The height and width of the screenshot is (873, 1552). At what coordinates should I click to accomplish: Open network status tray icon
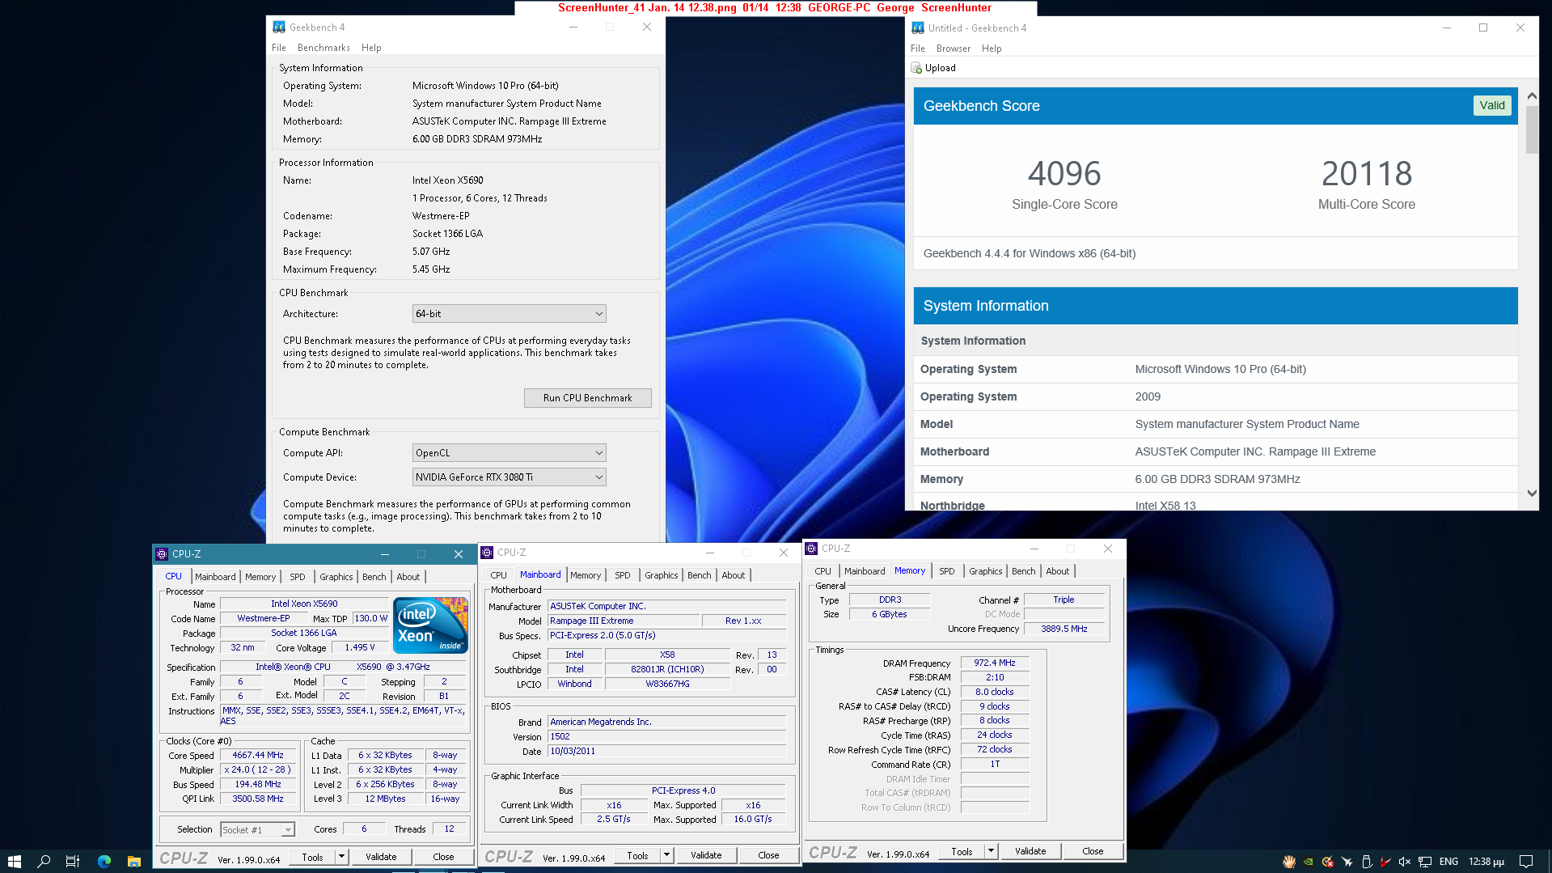1425,862
